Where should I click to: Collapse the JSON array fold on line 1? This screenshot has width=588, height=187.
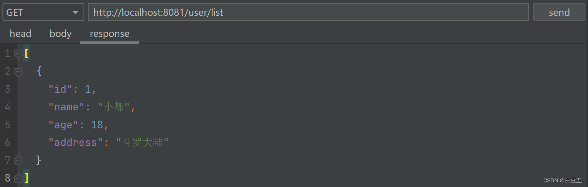(18, 54)
